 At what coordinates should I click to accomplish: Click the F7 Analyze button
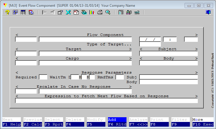[138, 122]
